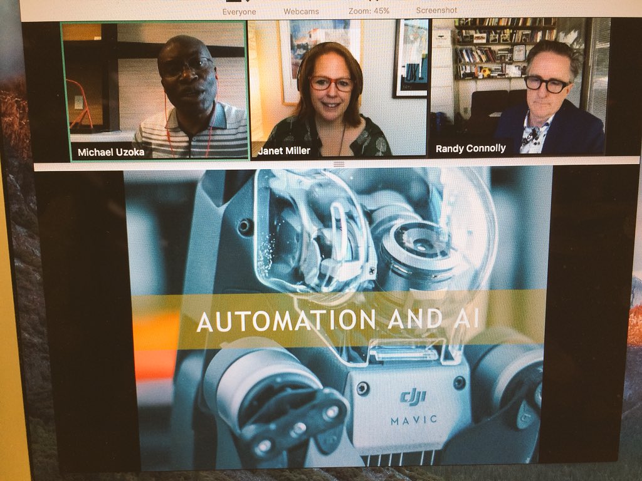Collapse the webcam strip via the divider handle
Screen dimensions: 642x481
tap(339, 163)
